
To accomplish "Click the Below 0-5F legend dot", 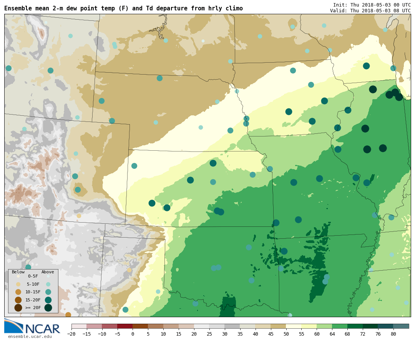I will click(18, 276).
